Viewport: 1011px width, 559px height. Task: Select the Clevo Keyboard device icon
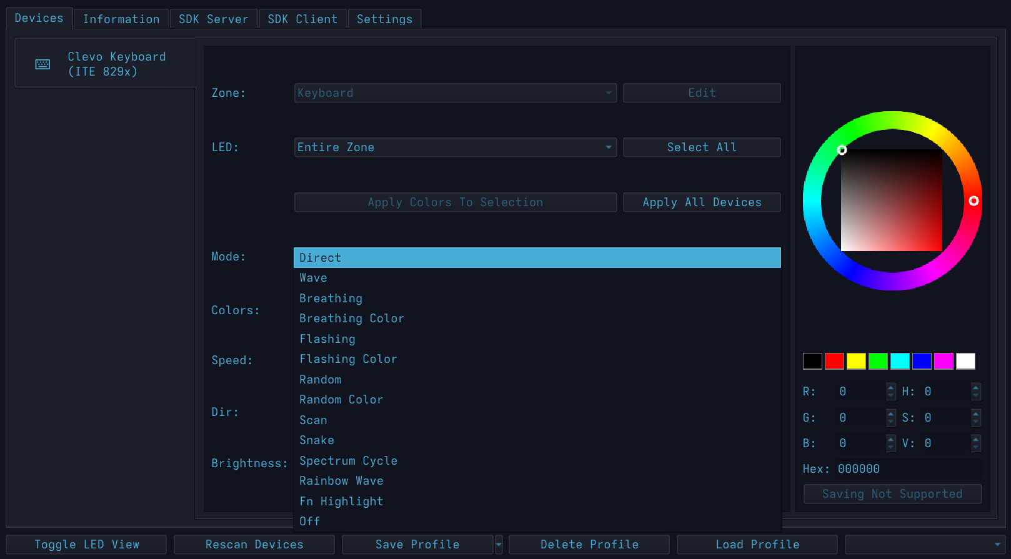[x=42, y=64]
